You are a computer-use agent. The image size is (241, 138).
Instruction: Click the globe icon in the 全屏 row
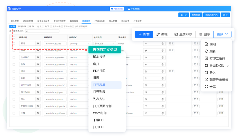(x=38, y=113)
